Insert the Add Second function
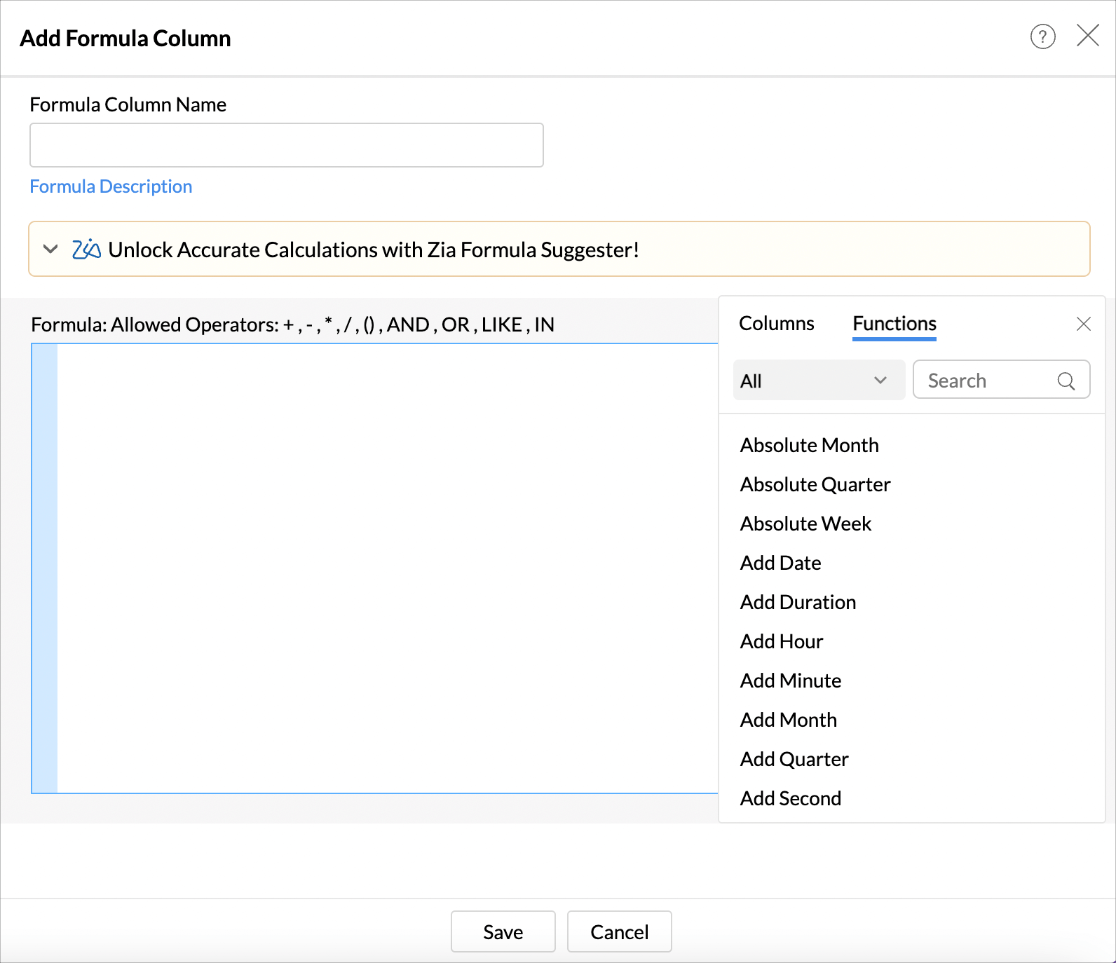The image size is (1116, 963). pos(790,799)
